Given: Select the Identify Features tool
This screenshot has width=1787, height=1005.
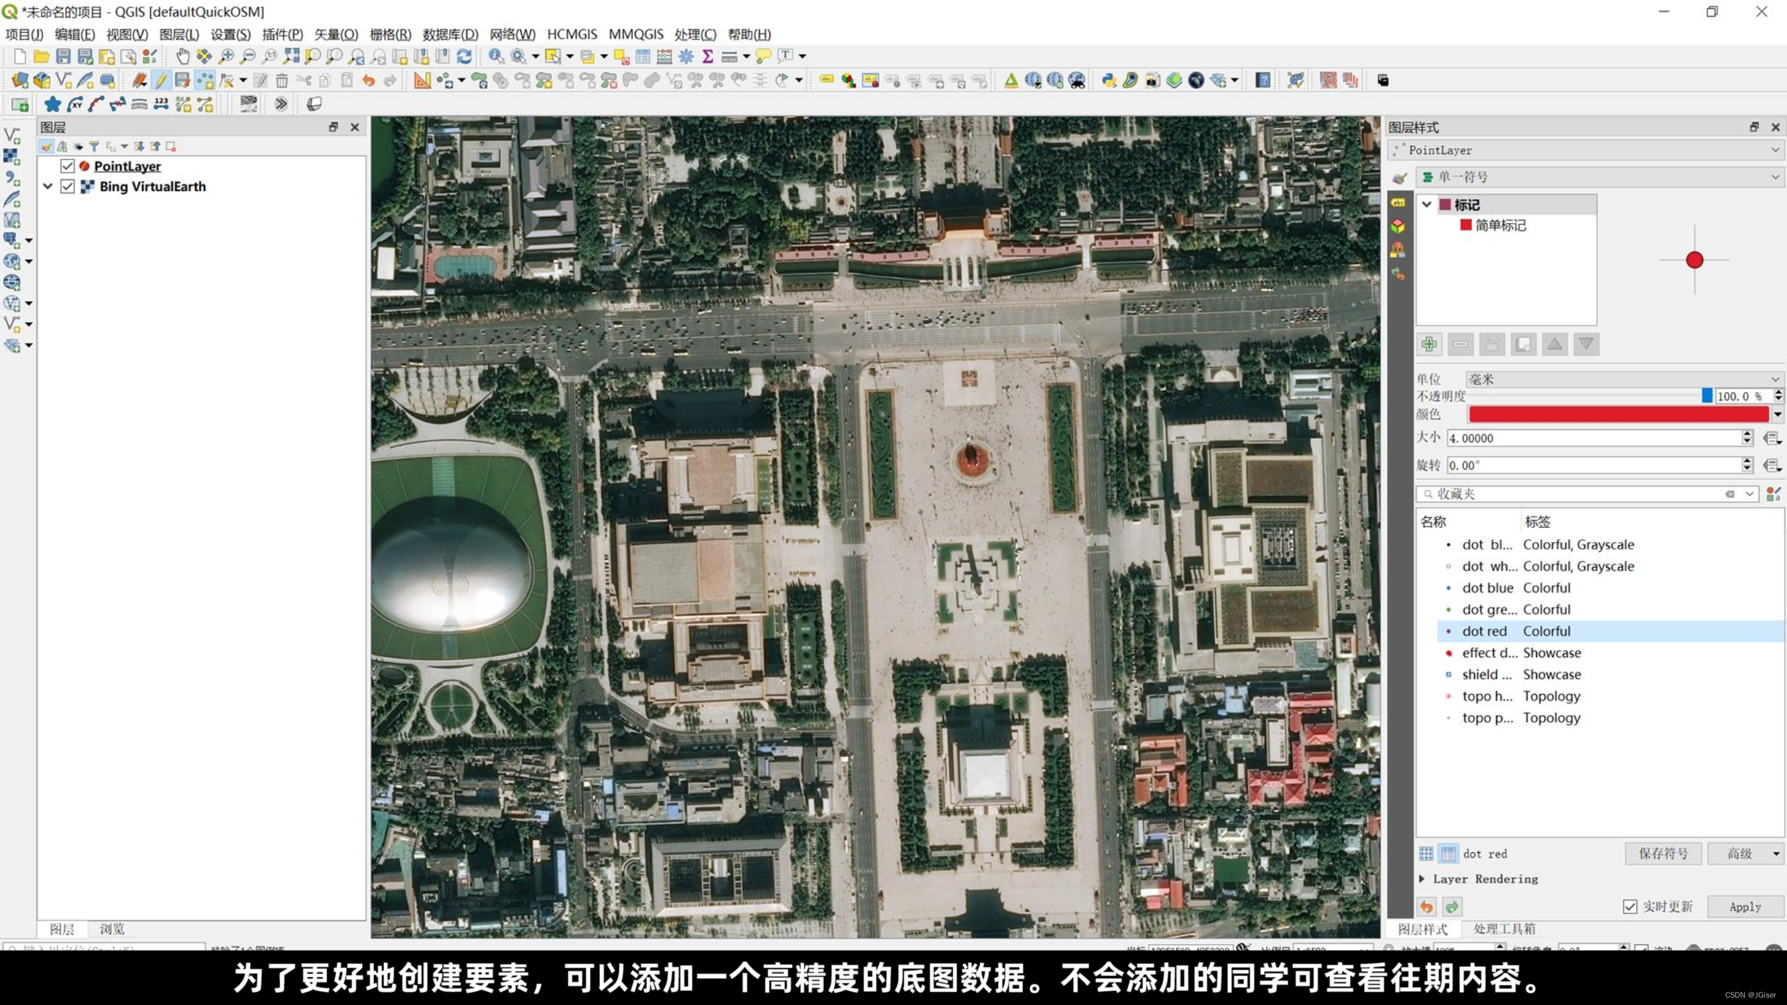Looking at the screenshot, I should 496,56.
